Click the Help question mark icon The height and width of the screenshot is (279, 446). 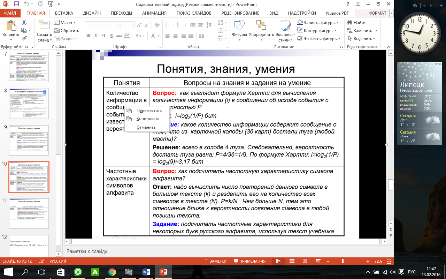348,4
